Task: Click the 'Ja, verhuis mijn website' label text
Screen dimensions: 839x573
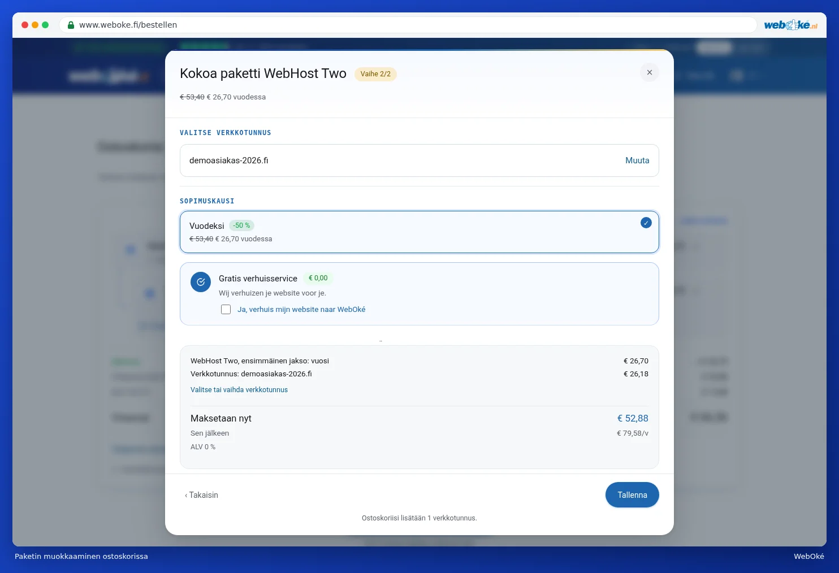Action: pyautogui.click(x=301, y=310)
